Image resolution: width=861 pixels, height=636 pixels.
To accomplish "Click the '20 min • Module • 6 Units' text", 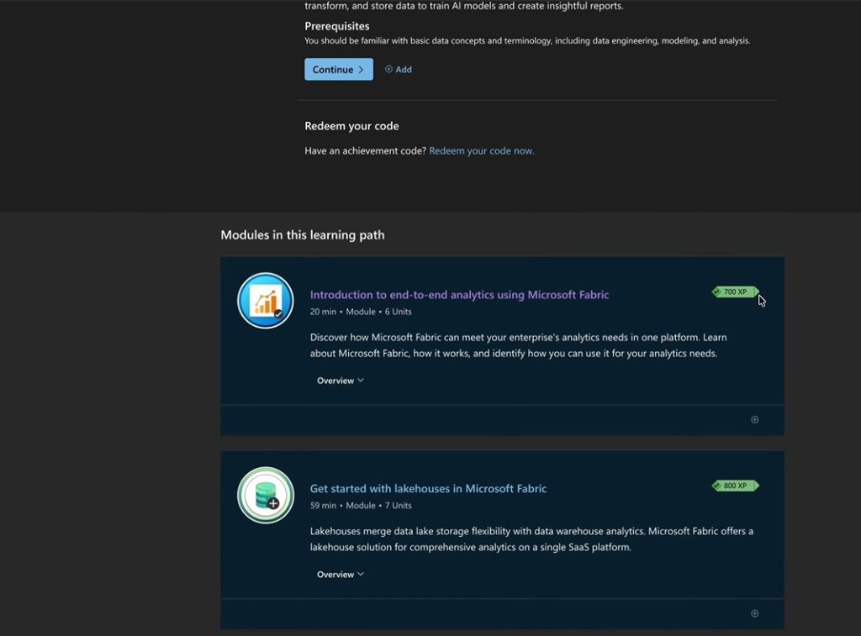I will pos(361,312).
